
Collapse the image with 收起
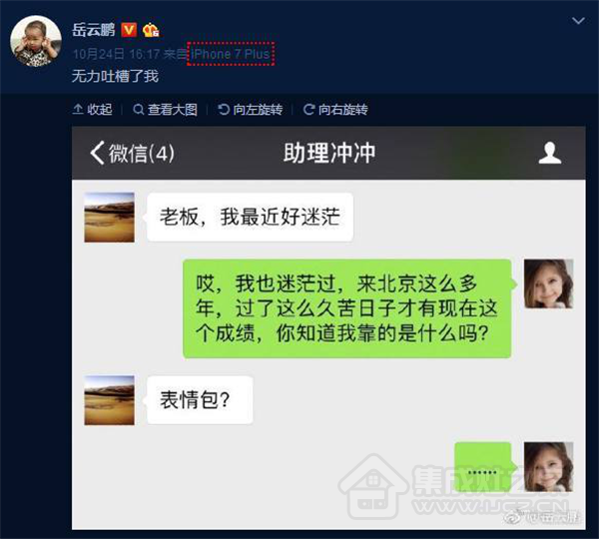click(x=93, y=110)
